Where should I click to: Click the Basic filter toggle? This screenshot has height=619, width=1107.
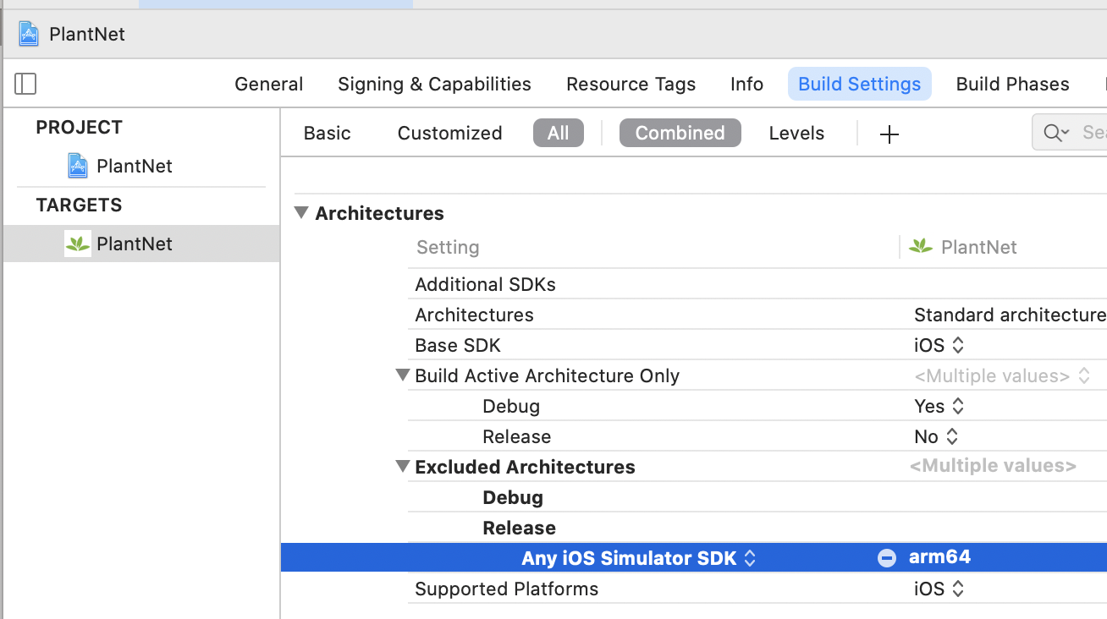click(327, 133)
